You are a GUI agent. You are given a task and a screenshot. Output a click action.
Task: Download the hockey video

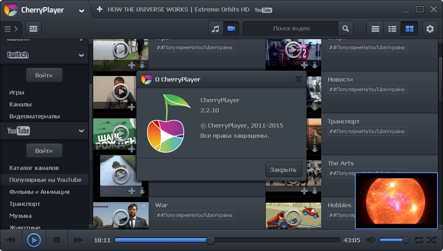click(x=314, y=65)
